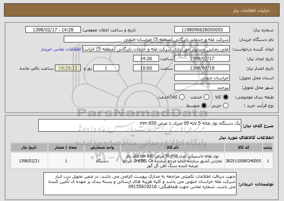
Task: Click the طبقه بندی موضوعی label
Action: click(254, 97)
